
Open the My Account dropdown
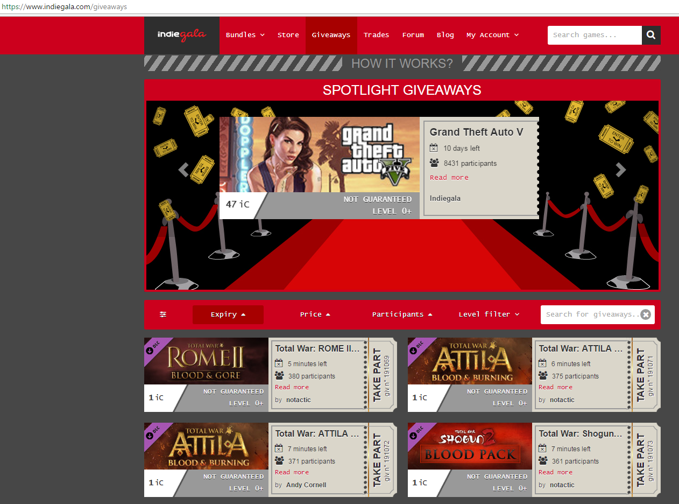[493, 35]
